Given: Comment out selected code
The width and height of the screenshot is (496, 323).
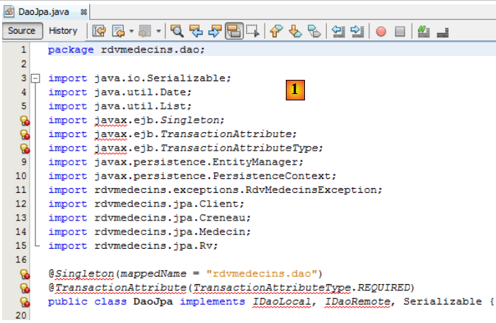Looking at the screenshot, I should (x=423, y=31).
